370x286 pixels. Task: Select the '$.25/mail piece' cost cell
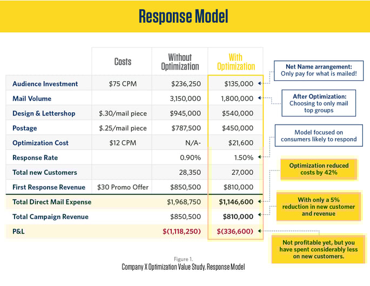point(123,128)
